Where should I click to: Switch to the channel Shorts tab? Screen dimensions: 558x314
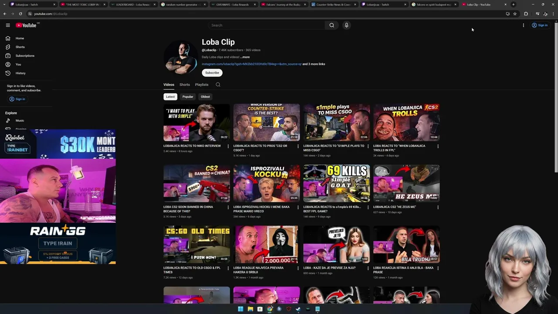tap(185, 85)
